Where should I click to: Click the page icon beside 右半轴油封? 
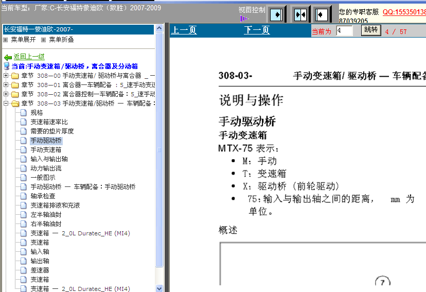pyautogui.click(x=24, y=224)
